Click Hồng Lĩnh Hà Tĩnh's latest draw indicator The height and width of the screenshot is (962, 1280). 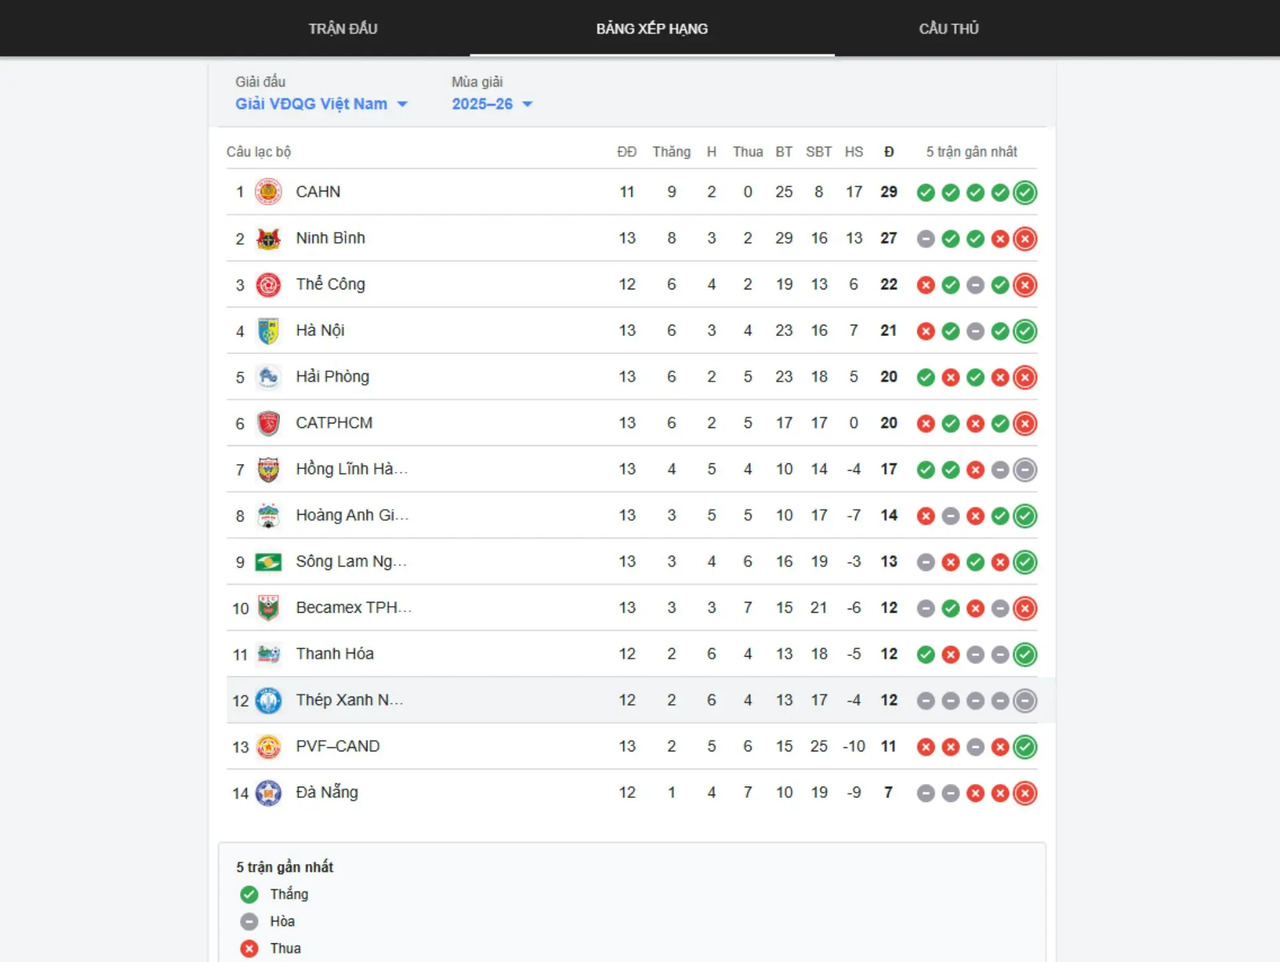[x=1025, y=470]
